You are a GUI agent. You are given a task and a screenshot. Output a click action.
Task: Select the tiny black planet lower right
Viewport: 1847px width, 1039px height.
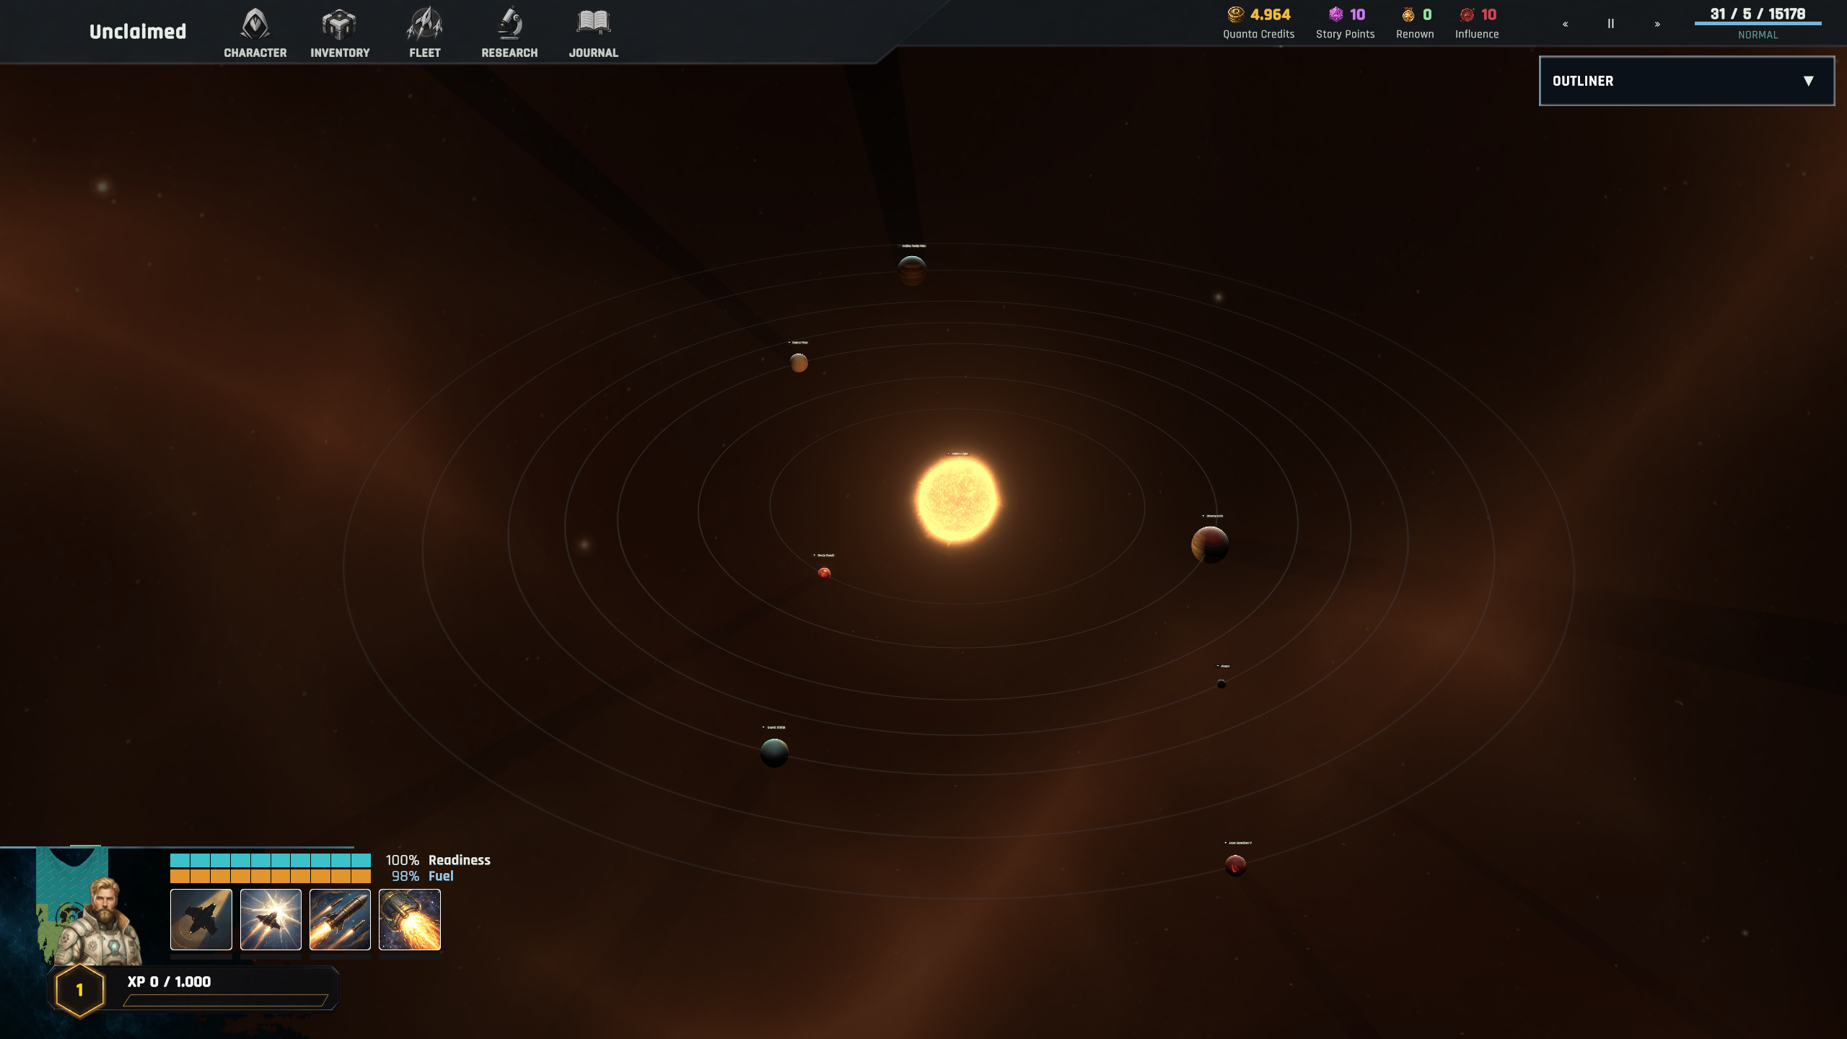coord(1221,684)
